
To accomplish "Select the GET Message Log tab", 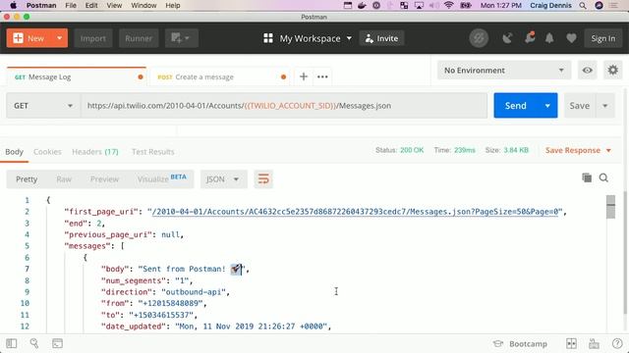I will coord(77,76).
